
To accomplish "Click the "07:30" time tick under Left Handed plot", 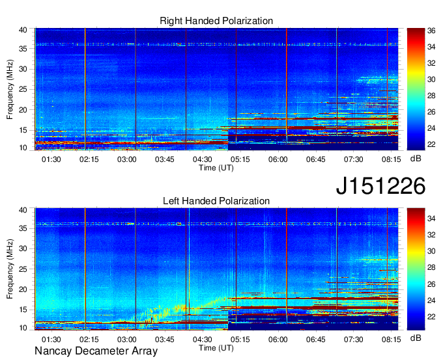I will [x=354, y=339].
